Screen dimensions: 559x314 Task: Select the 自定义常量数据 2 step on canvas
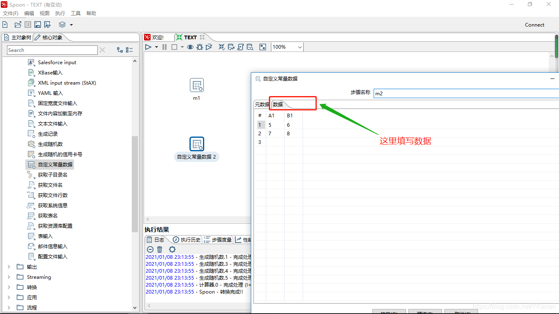[197, 144]
